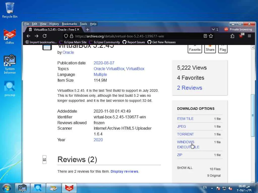
Task: Open the tracking protection shield icon
Action: click(x=66, y=36)
